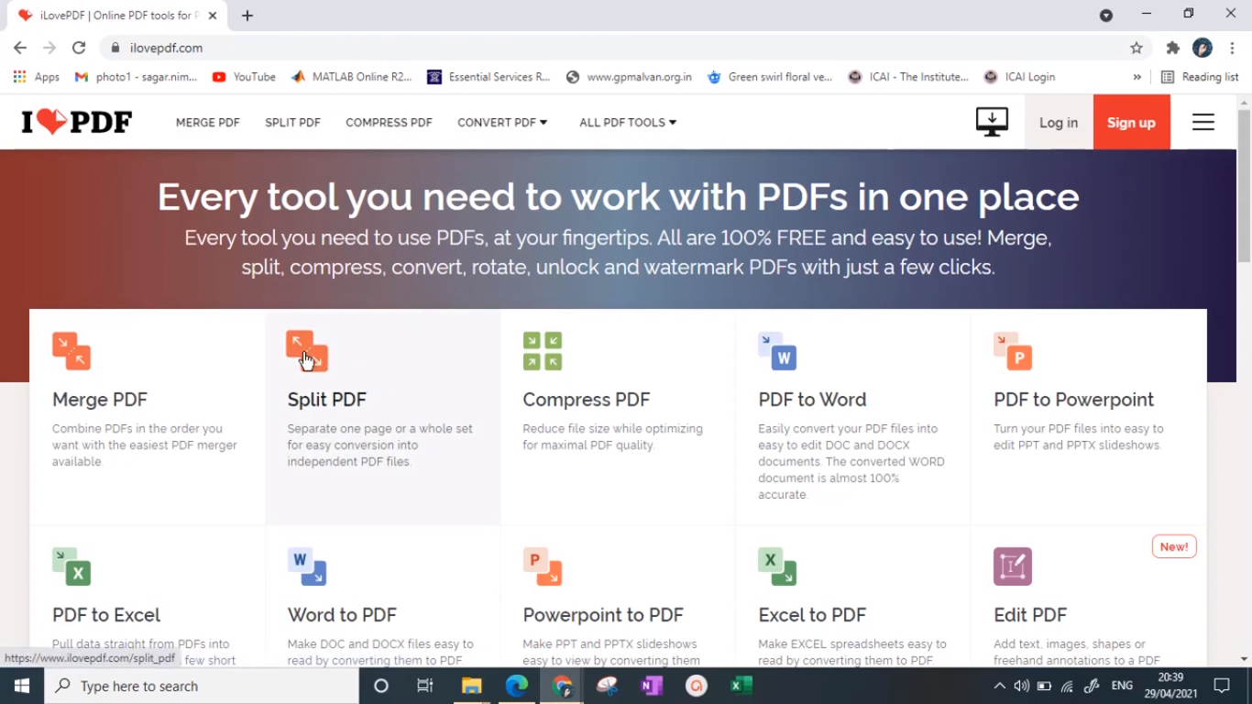Click the Excel to PDF icon
The width and height of the screenshot is (1252, 704).
point(777,566)
